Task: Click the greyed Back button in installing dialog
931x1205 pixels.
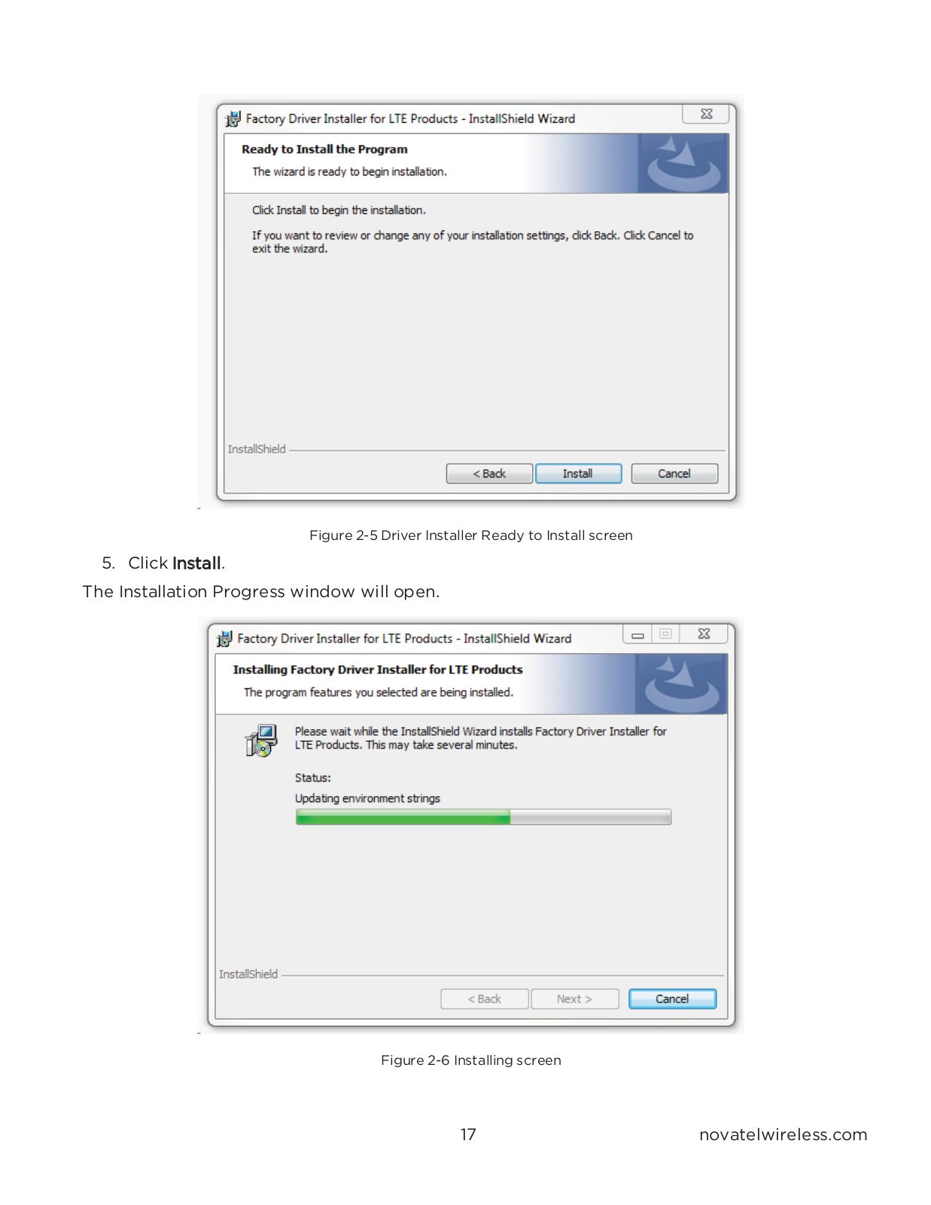Action: 485,999
